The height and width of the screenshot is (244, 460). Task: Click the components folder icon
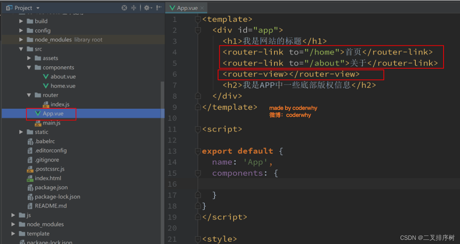click(x=38, y=67)
